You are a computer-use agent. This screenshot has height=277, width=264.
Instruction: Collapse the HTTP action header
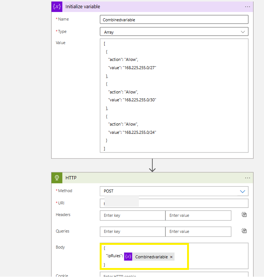coord(152,178)
